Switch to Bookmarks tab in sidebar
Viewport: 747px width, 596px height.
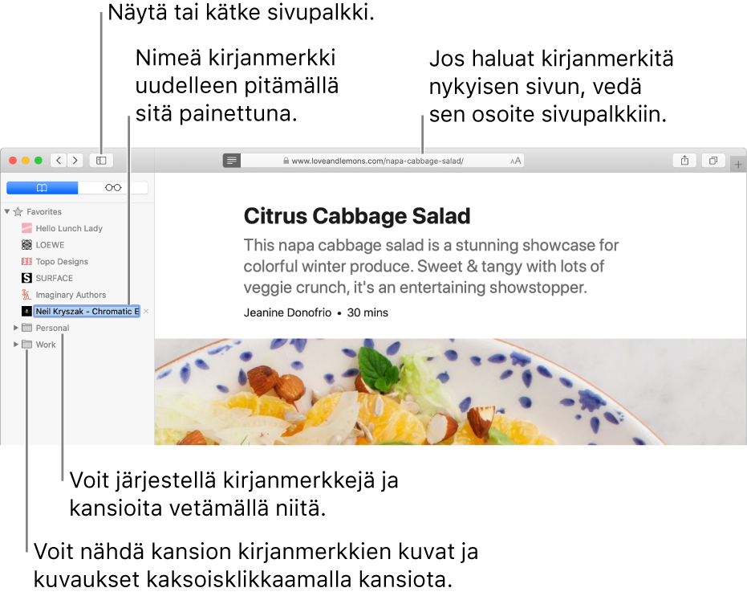(42, 188)
